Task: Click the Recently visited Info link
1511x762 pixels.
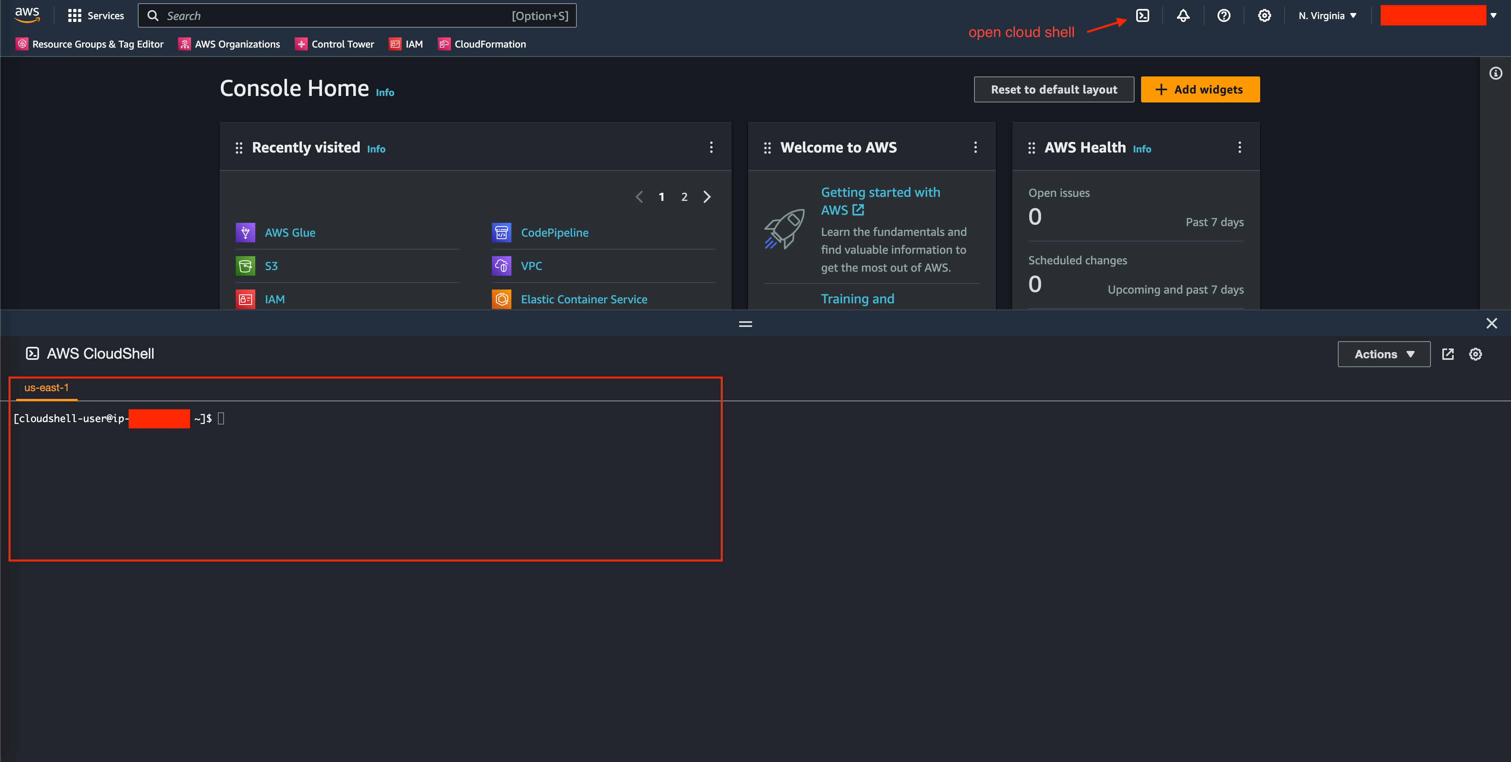Action: 376,149
